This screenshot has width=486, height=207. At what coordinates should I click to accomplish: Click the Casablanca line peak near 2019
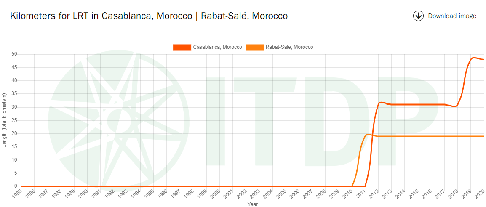pos(473,58)
